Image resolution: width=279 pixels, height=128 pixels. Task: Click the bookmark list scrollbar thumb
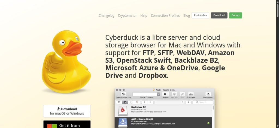pyautogui.click(x=213, y=108)
